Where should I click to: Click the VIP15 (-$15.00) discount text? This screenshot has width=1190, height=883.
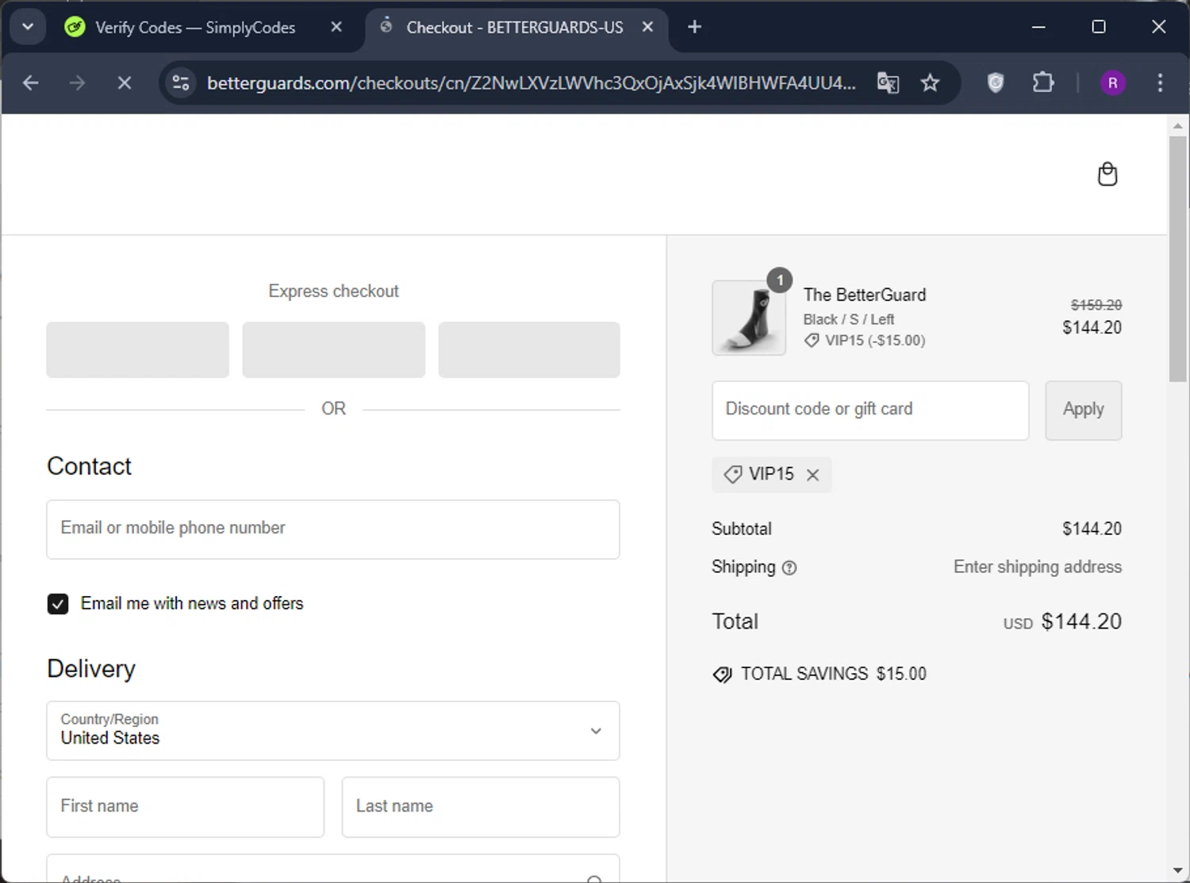[x=875, y=340]
